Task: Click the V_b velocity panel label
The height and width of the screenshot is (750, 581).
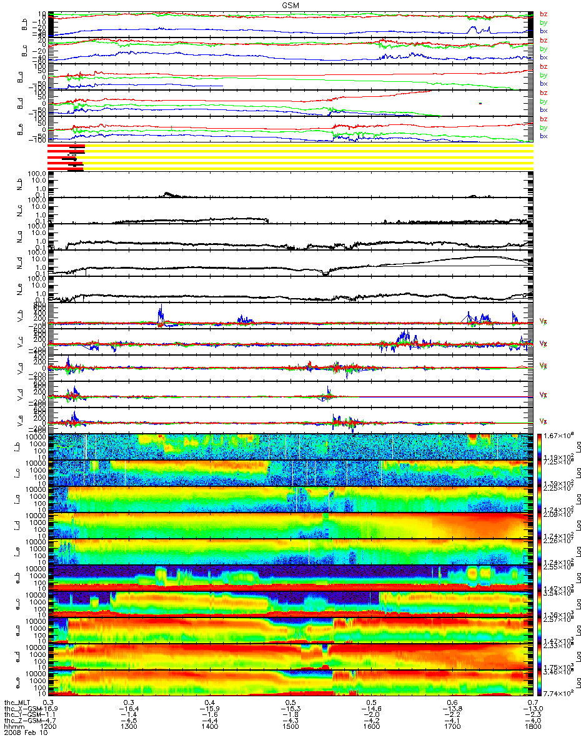Action: [x=21, y=316]
